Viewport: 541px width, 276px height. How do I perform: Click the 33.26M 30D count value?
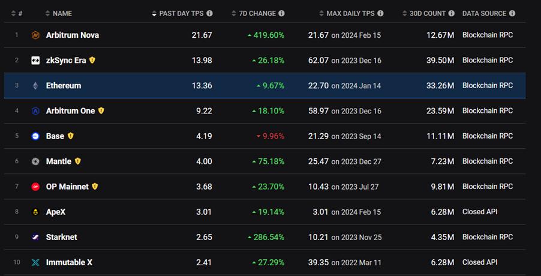[x=440, y=86]
